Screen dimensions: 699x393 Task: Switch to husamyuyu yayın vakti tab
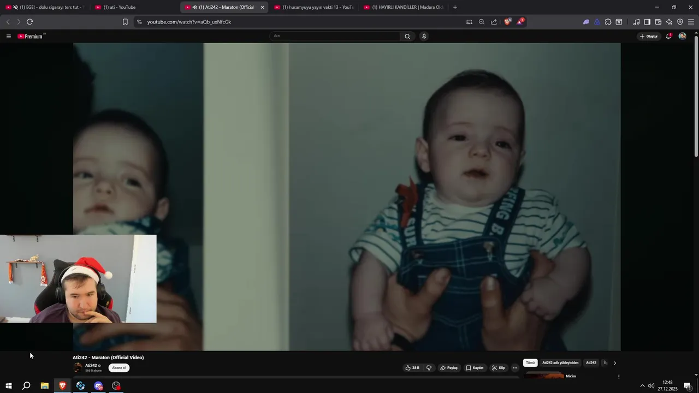click(314, 7)
